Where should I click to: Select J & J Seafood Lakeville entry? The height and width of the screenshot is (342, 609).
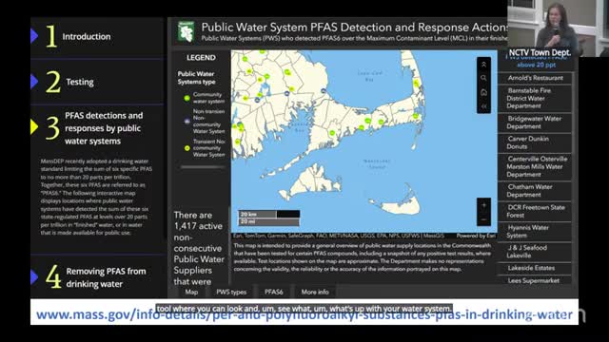tap(535, 252)
